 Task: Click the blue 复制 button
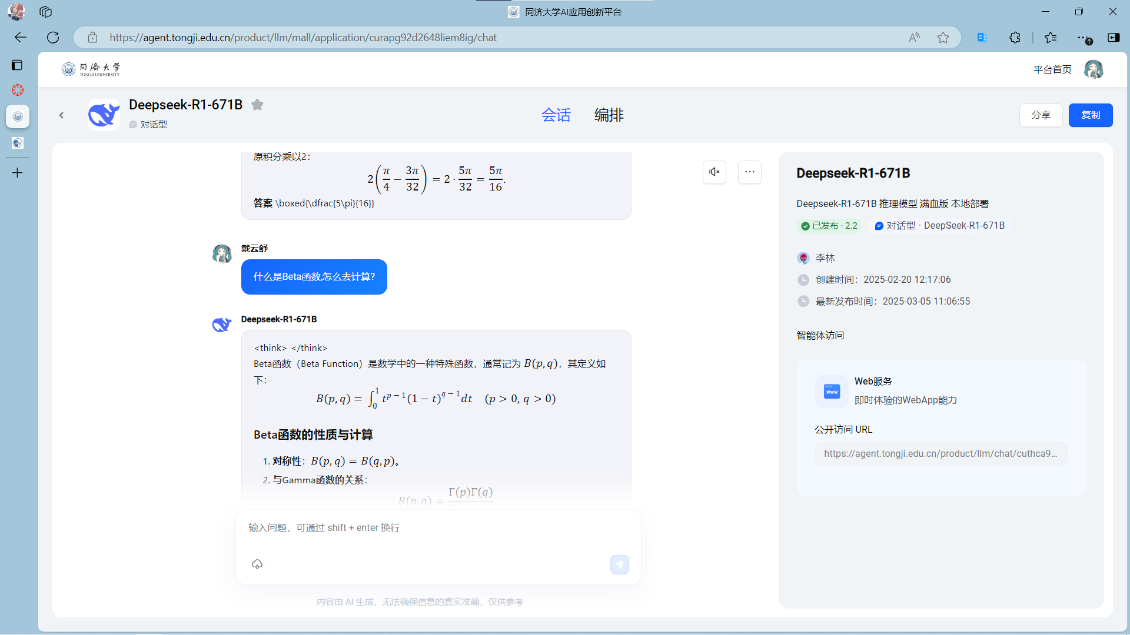point(1090,115)
